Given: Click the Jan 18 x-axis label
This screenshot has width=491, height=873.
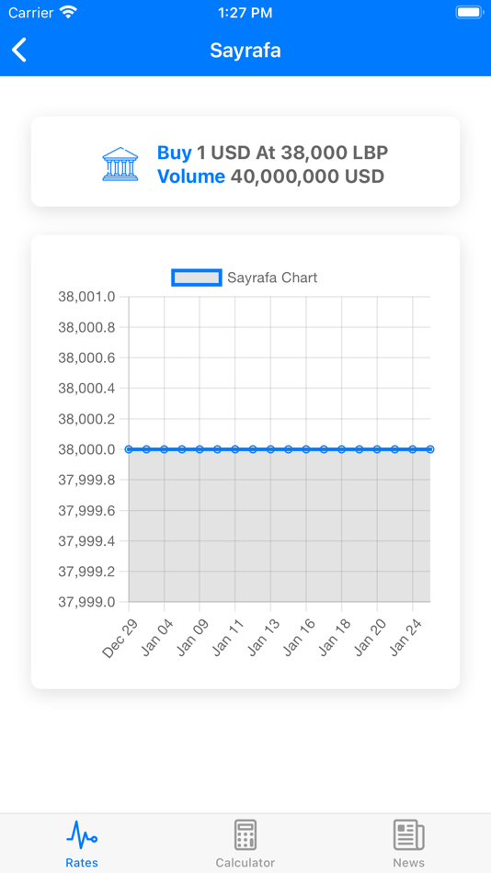Looking at the screenshot, I should coord(334,637).
